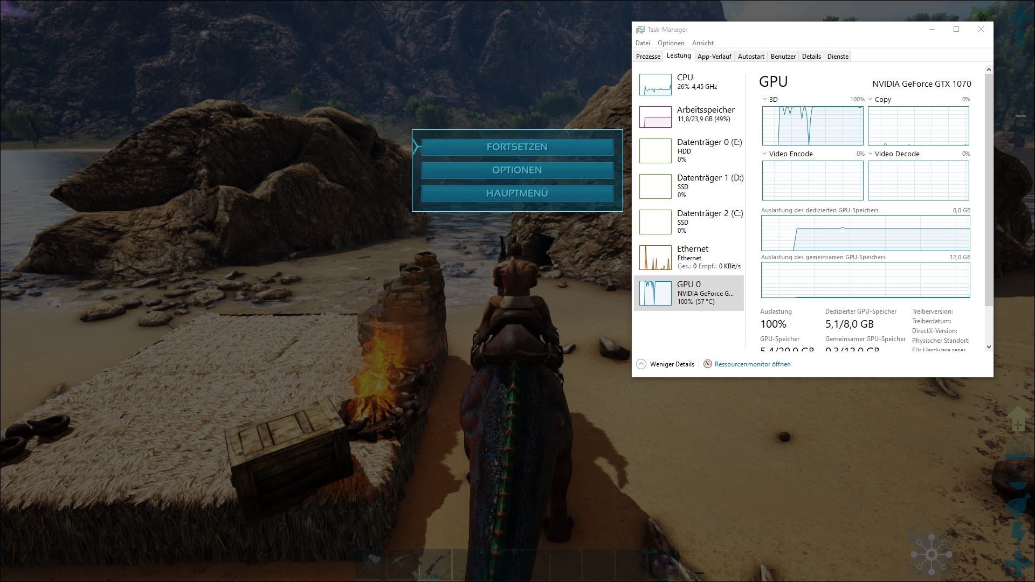Click the Treiberversion label
This screenshot has height=582, width=1035.
click(x=932, y=311)
